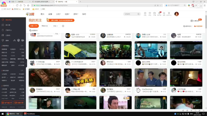
Task: Click the Windows Start button
Action: coord(3,114)
